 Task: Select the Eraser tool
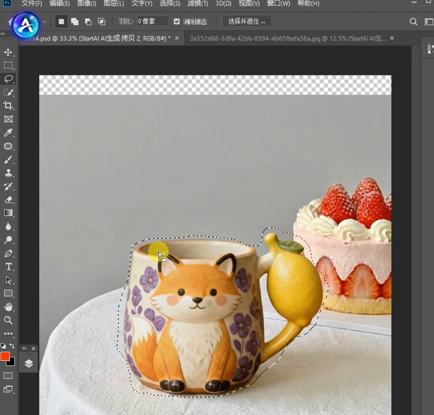[x=9, y=199]
